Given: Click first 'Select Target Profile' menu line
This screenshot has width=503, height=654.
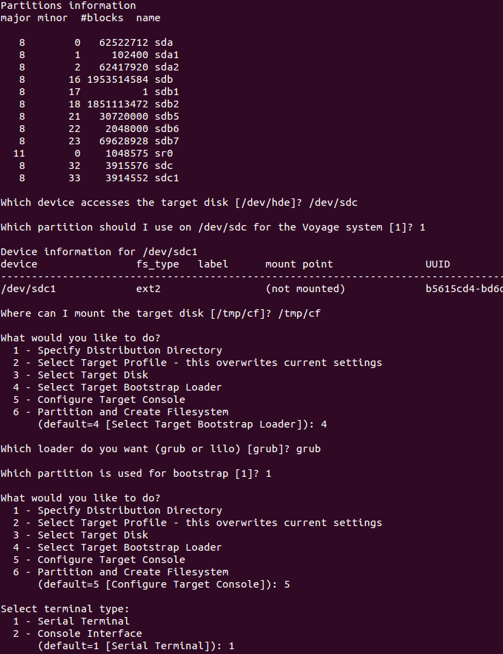Looking at the screenshot, I should [x=198, y=363].
